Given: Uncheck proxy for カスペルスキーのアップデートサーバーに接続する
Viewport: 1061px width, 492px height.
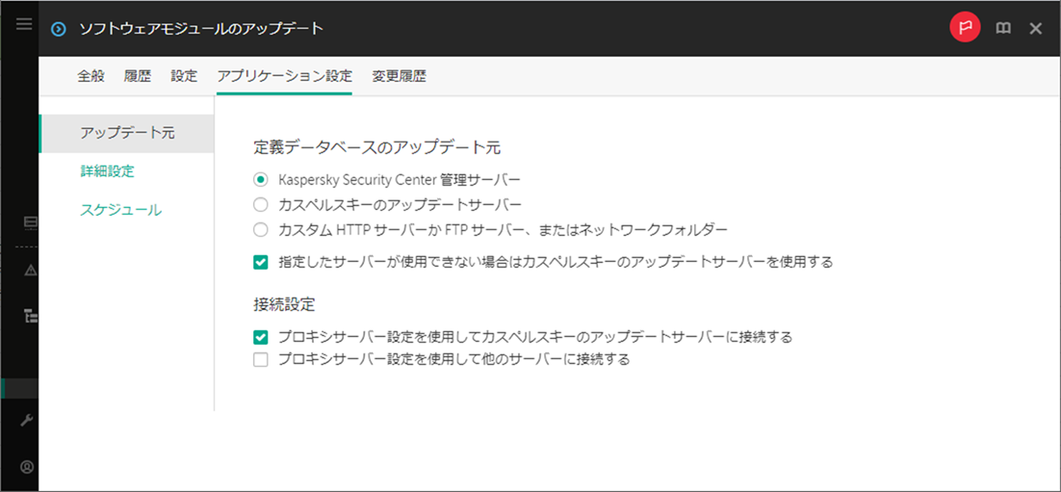Looking at the screenshot, I should 261,336.
